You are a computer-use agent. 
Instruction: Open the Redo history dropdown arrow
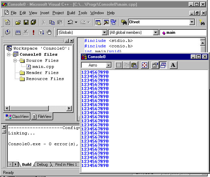click(x=89, y=22)
